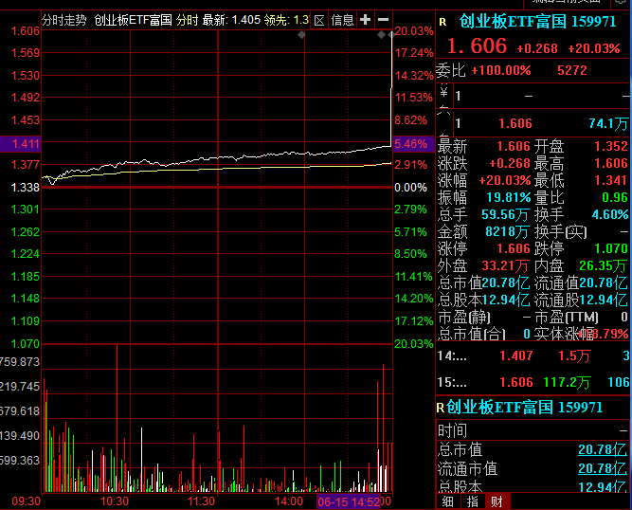
Task: Click the 跌停 value 1.070
Action: 611,248
